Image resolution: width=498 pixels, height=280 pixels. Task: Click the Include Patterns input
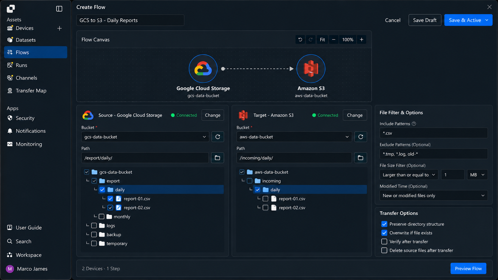click(x=434, y=133)
